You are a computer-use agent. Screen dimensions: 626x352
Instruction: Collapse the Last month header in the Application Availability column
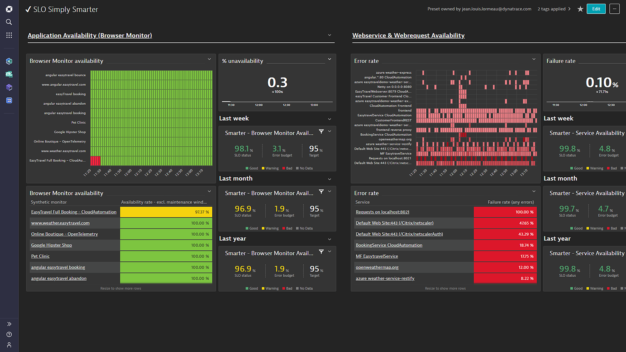(330, 179)
